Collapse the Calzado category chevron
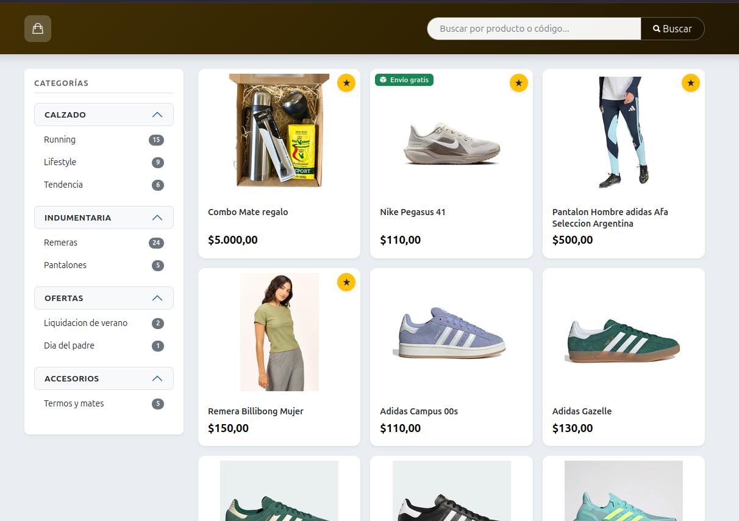Viewport: 739px width, 521px height. pos(157,115)
